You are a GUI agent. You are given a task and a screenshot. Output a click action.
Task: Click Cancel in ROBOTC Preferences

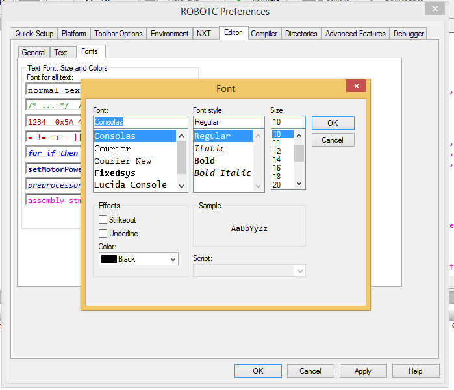pyautogui.click(x=310, y=371)
